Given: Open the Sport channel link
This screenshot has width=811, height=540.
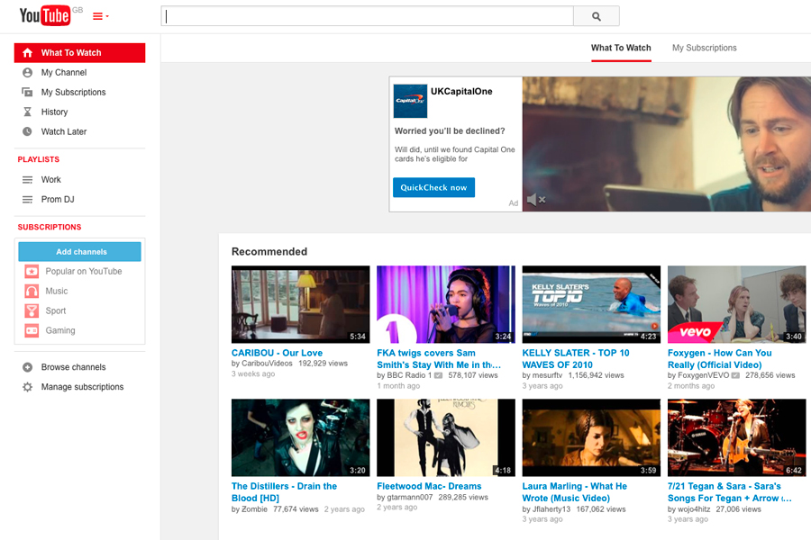Looking at the screenshot, I should click(x=55, y=310).
